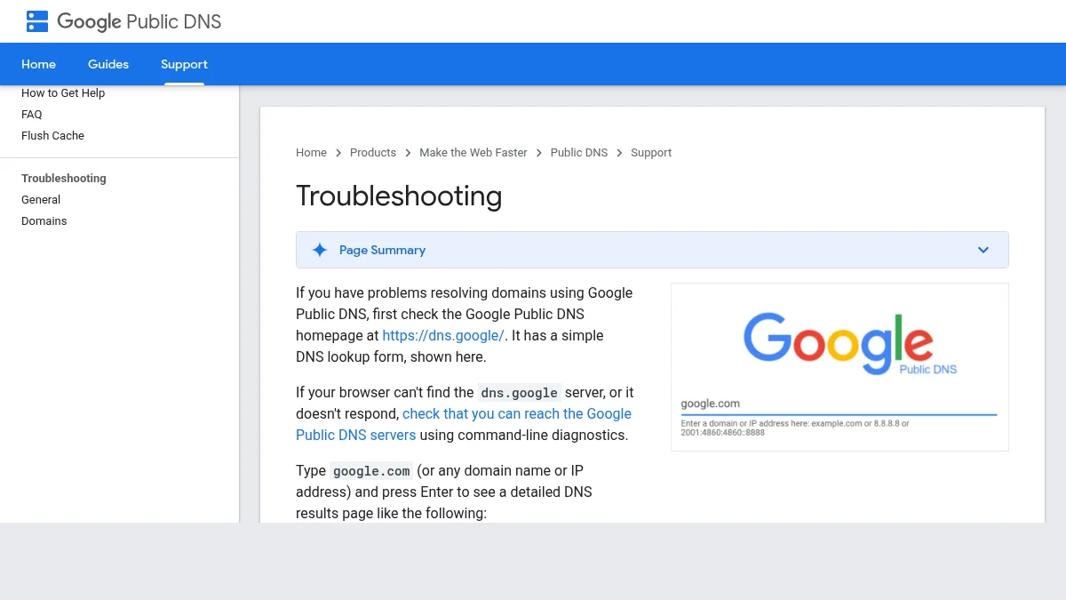Screen dimensions: 1066x600
Task: Go to Home breadcrumb
Action: pos(311,153)
